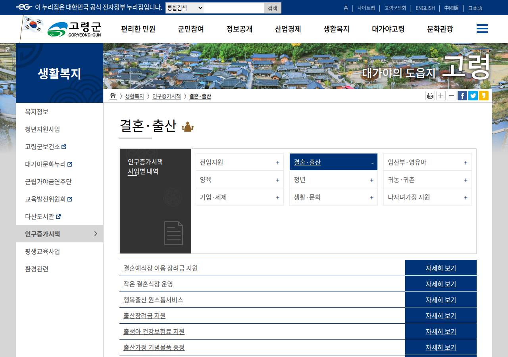Expand the 청년 category

coord(333,180)
